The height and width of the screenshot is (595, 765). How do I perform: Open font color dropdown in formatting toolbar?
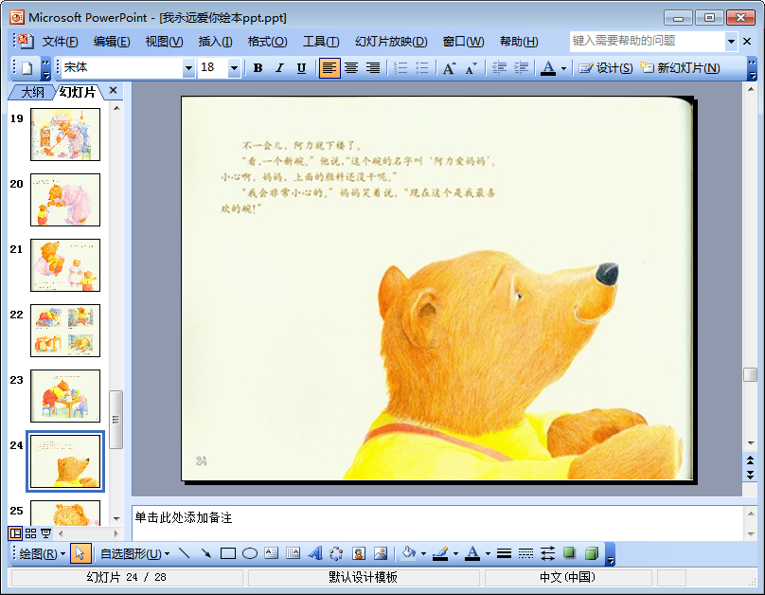[x=563, y=68]
